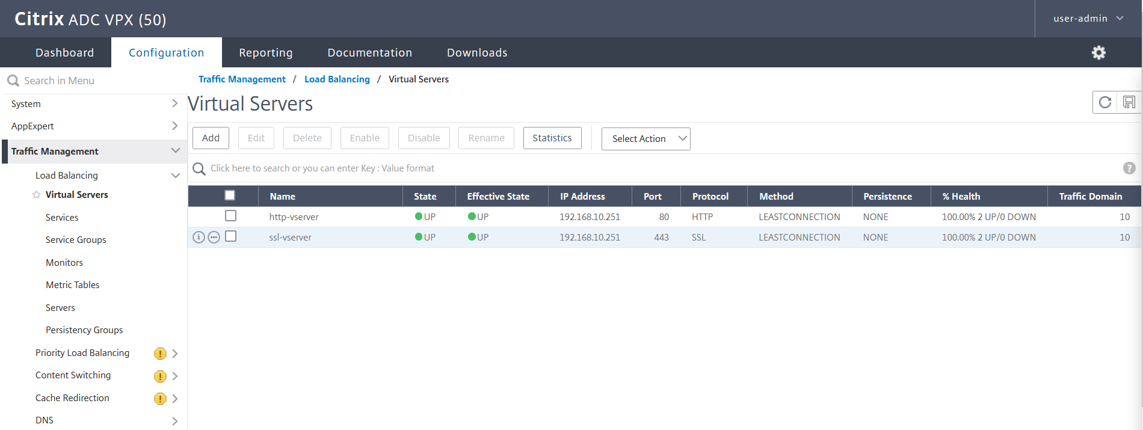Open the Reporting tab
Image resolution: width=1143 pixels, height=430 pixels.
click(x=265, y=53)
